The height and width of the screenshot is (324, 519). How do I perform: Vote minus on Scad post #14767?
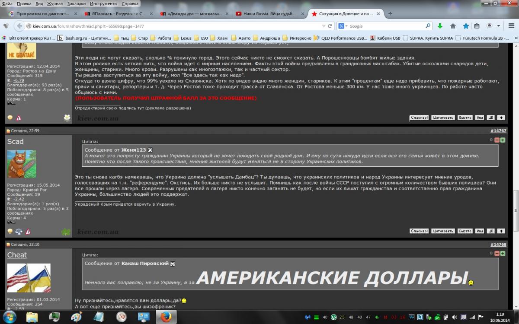[x=497, y=140]
